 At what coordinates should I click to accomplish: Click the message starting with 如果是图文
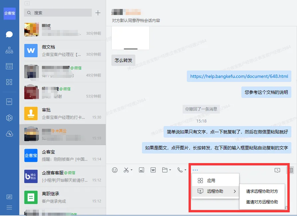(217, 148)
